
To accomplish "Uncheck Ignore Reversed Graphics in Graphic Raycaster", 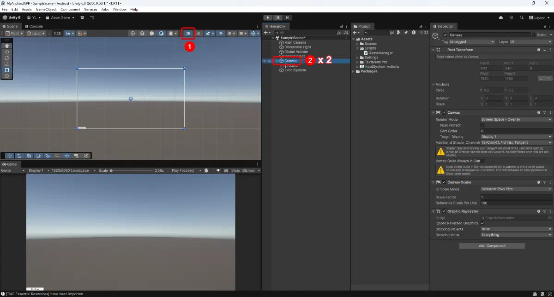I will (x=483, y=223).
